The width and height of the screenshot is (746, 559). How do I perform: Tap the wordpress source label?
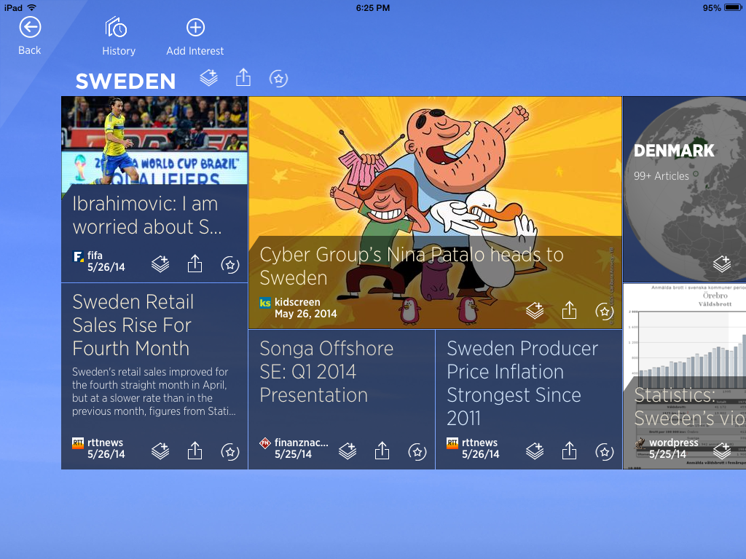tap(674, 443)
